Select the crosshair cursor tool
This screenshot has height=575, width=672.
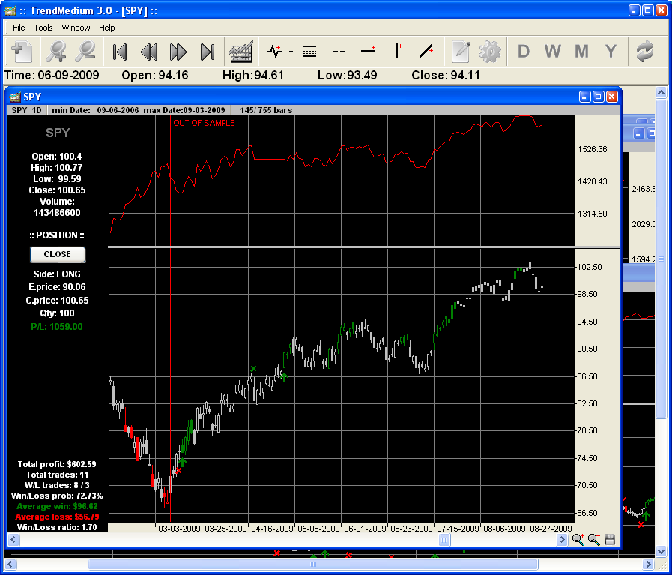339,52
